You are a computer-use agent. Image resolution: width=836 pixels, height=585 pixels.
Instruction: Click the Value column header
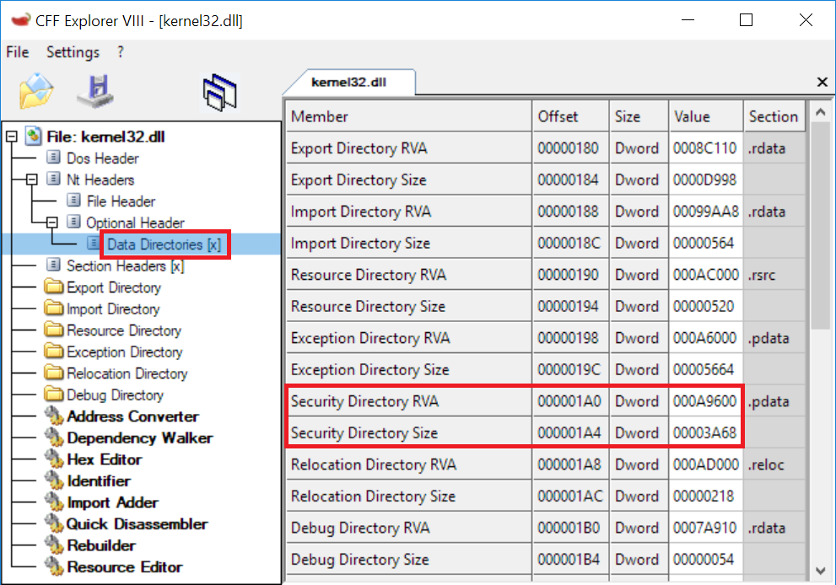point(706,116)
